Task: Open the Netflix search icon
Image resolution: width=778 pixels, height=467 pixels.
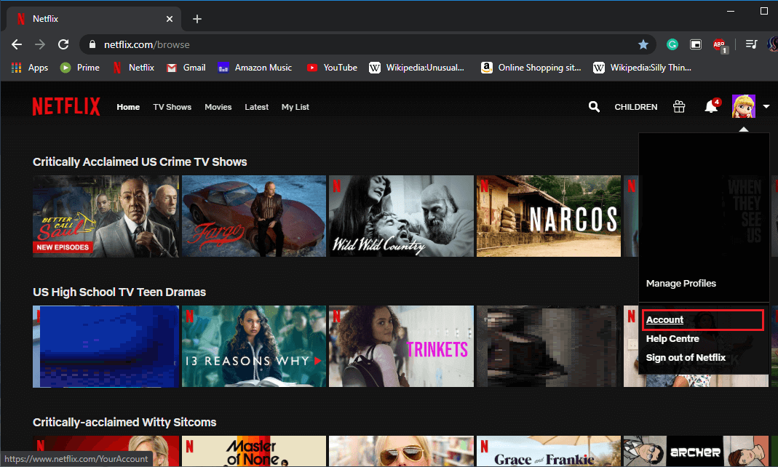Action: coord(594,107)
